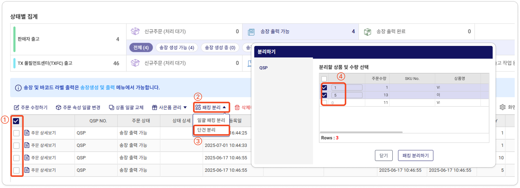Check the order row registered 2025-07-01 10:44:33

tap(17, 145)
